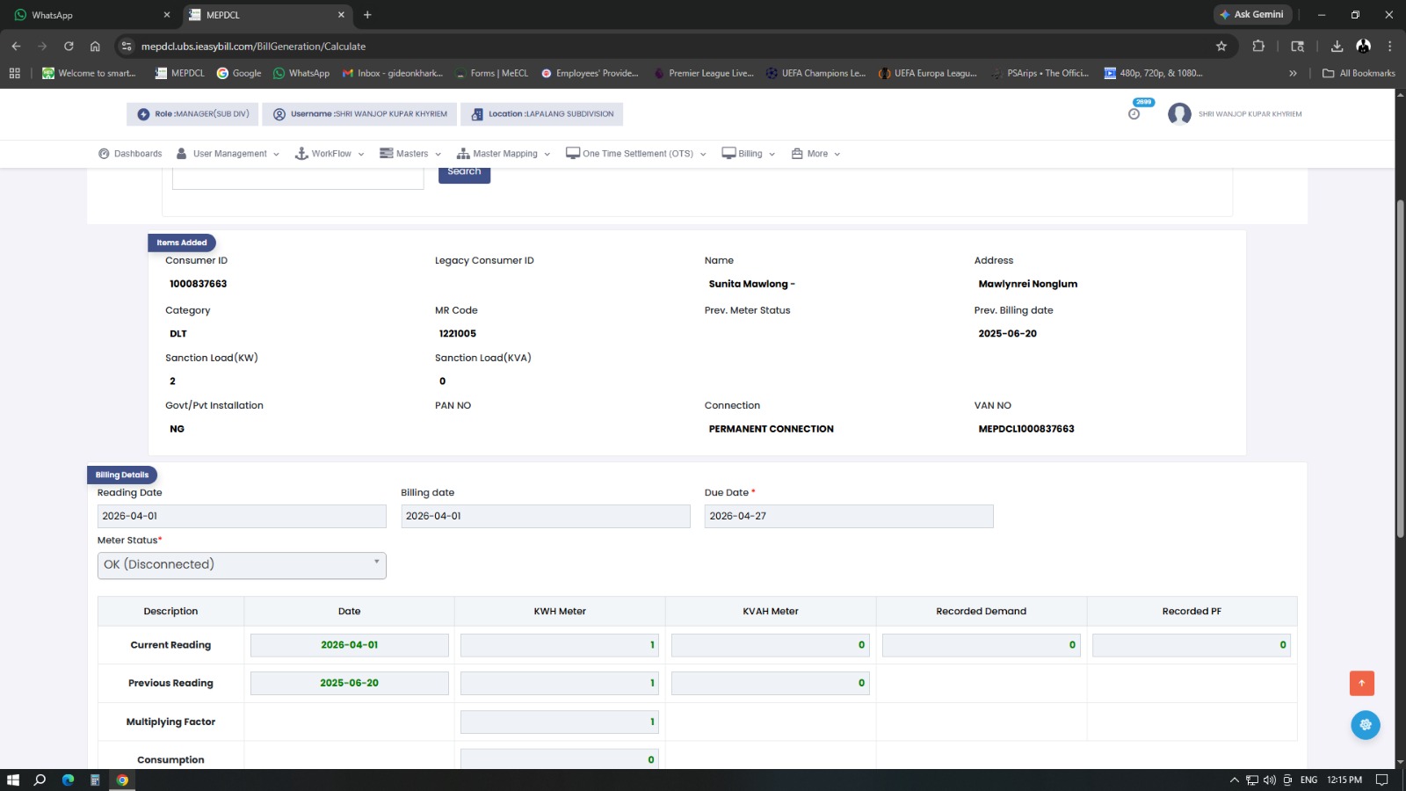Open the Meter Status dropdown
1406x791 pixels.
point(242,565)
